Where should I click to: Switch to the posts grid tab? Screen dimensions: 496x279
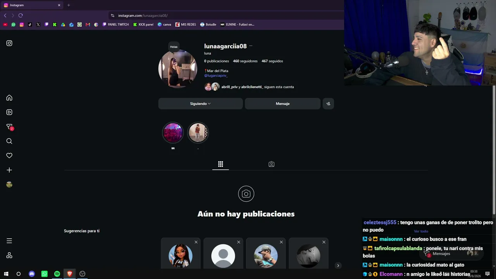tap(220, 164)
